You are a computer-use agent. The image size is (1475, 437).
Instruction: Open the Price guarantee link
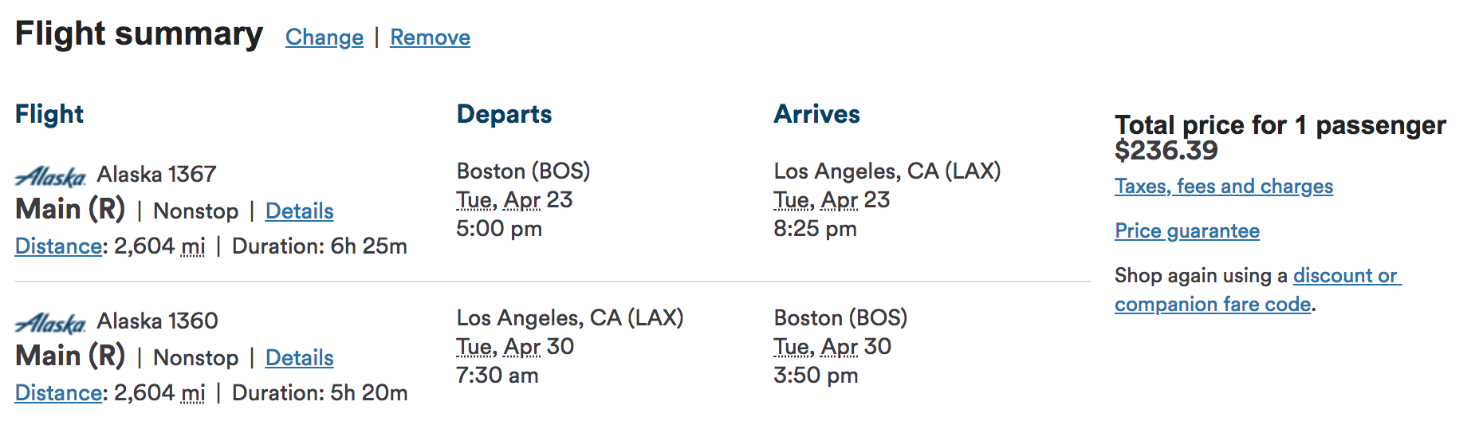(1186, 231)
